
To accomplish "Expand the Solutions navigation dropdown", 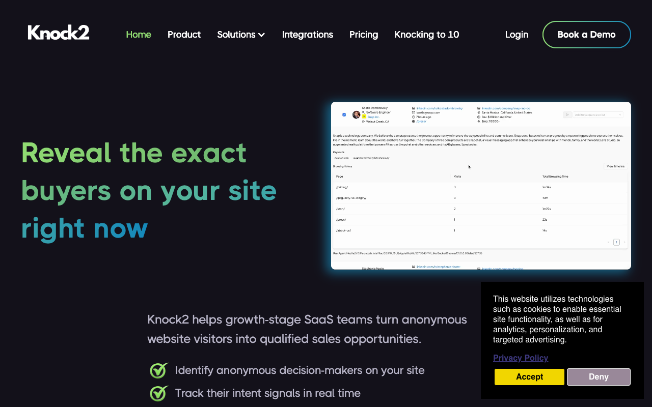I will pyautogui.click(x=241, y=35).
